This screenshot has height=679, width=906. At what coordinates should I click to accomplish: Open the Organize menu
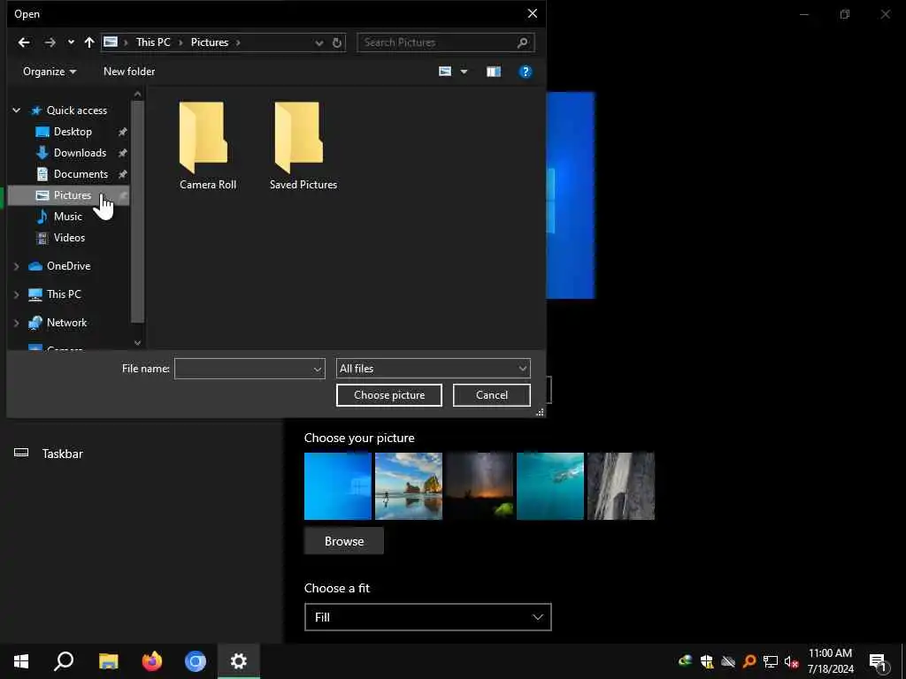[50, 72]
